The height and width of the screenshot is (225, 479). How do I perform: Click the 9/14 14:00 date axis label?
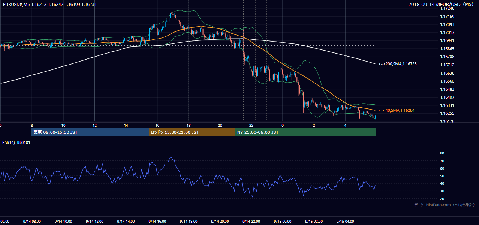(126, 221)
